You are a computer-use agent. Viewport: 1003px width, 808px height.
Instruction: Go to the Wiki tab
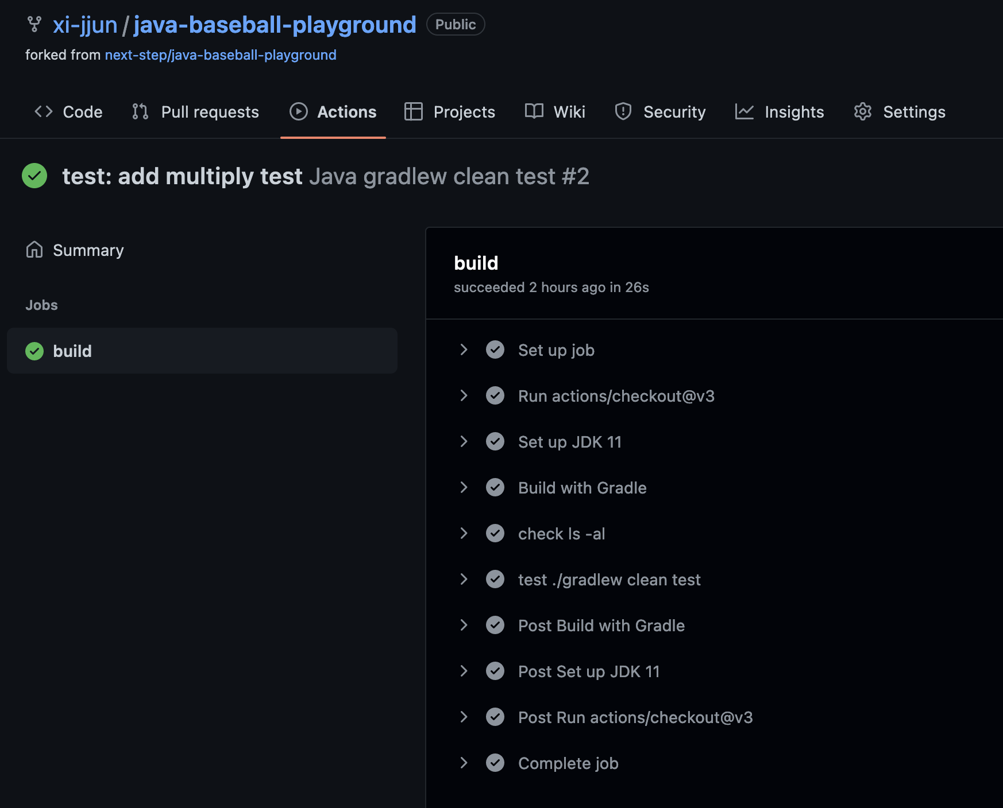[x=555, y=111]
